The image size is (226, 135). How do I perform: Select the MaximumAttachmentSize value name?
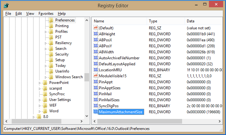(x=121, y=112)
